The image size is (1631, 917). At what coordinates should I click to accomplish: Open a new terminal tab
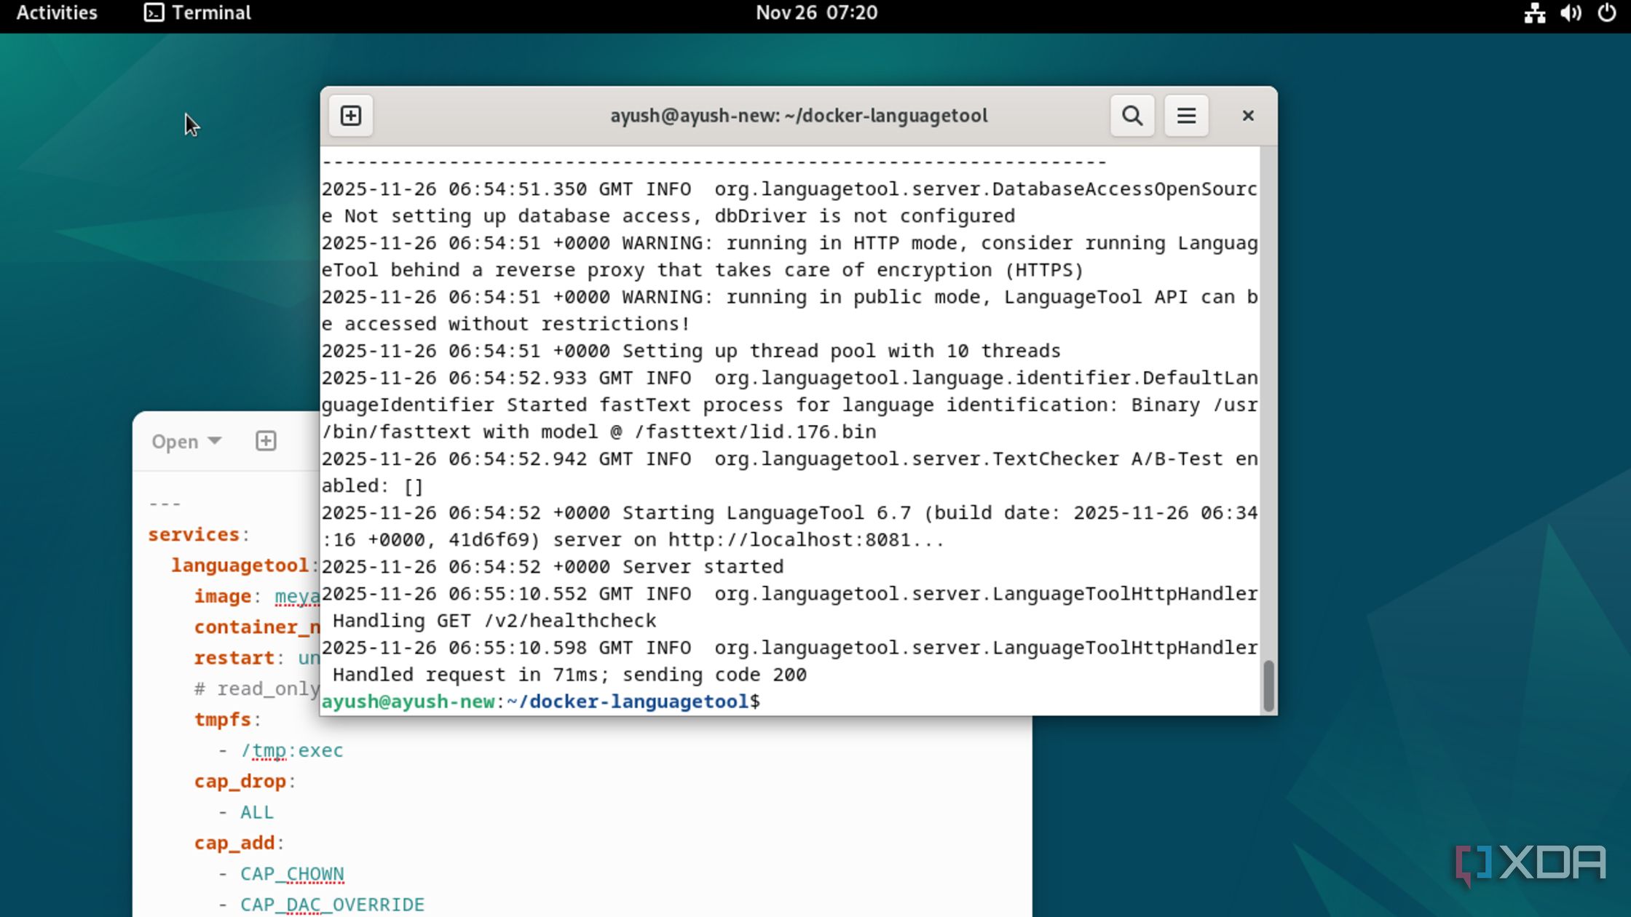click(x=351, y=116)
